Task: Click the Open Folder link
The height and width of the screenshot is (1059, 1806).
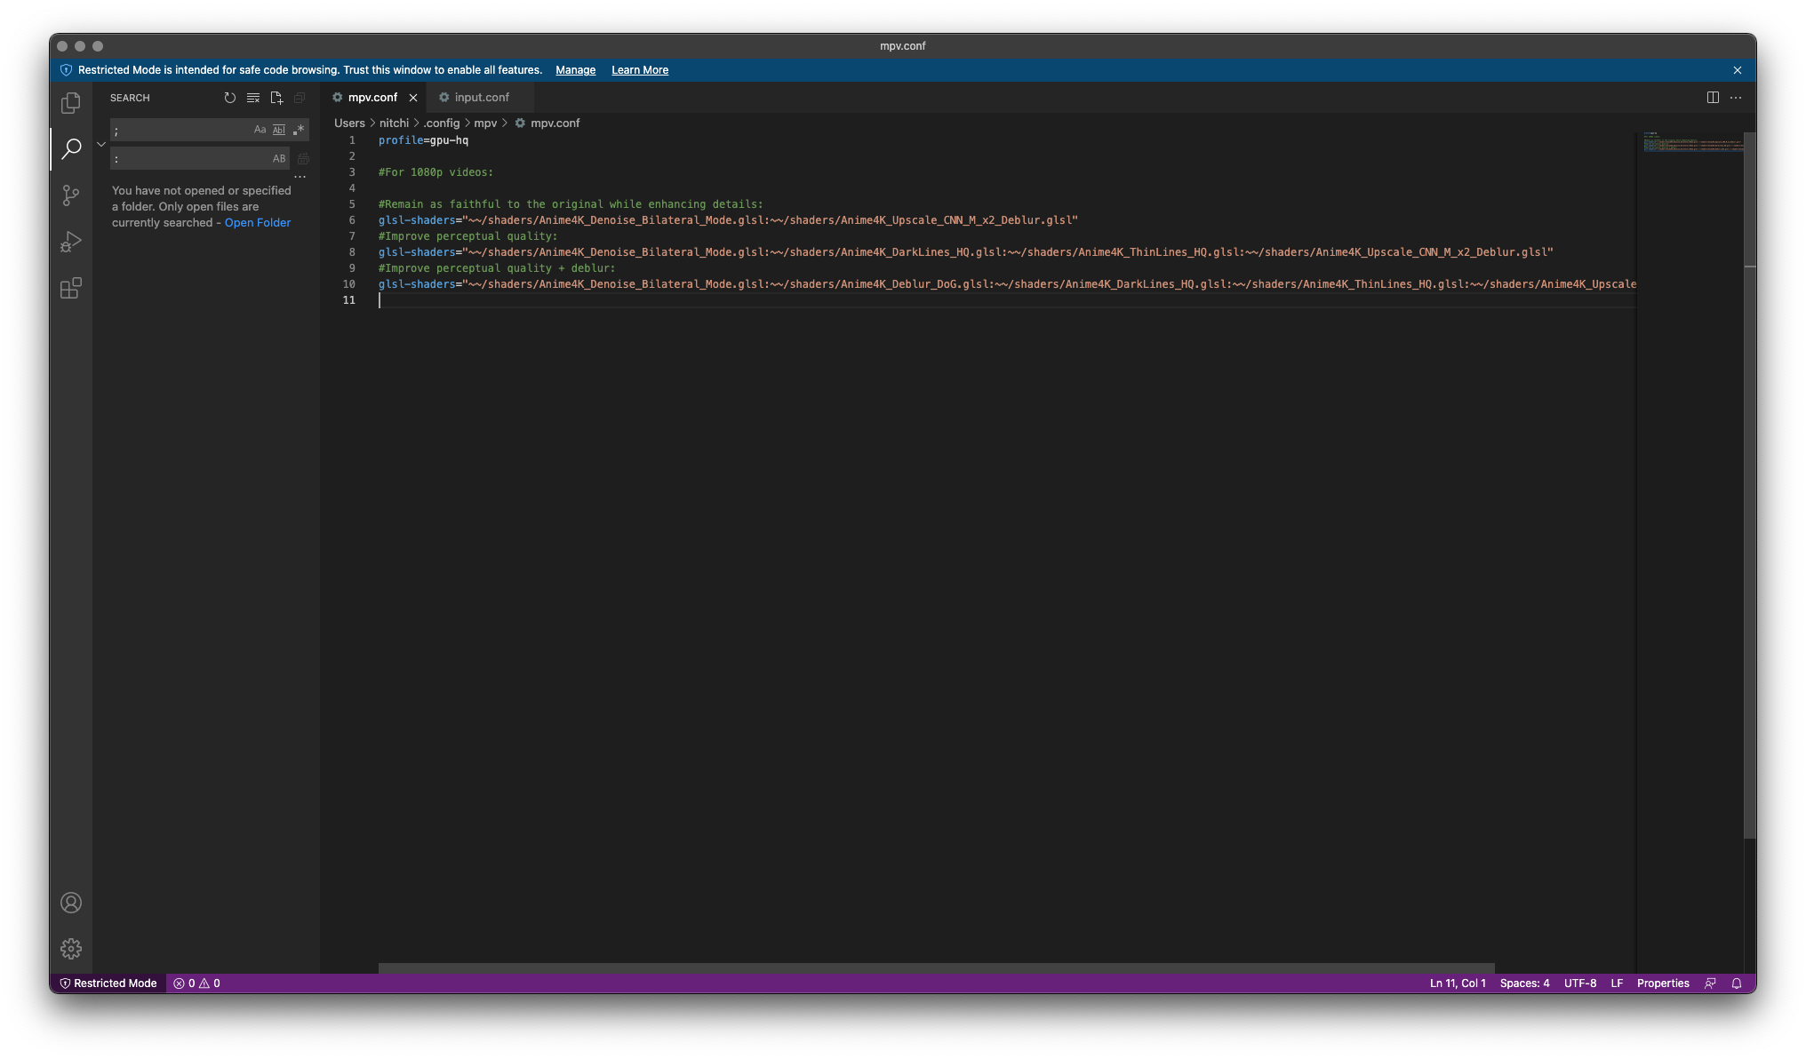Action: [x=258, y=222]
